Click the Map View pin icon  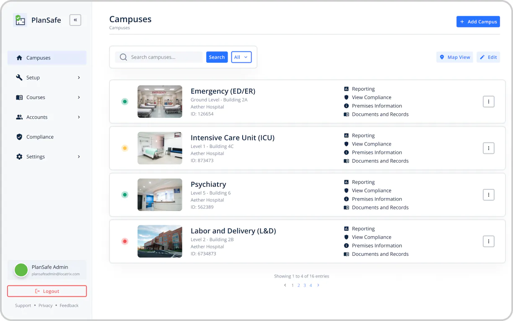[x=442, y=57]
